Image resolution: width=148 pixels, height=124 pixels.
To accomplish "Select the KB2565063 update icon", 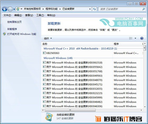I will pyautogui.click(x=44, y=53).
